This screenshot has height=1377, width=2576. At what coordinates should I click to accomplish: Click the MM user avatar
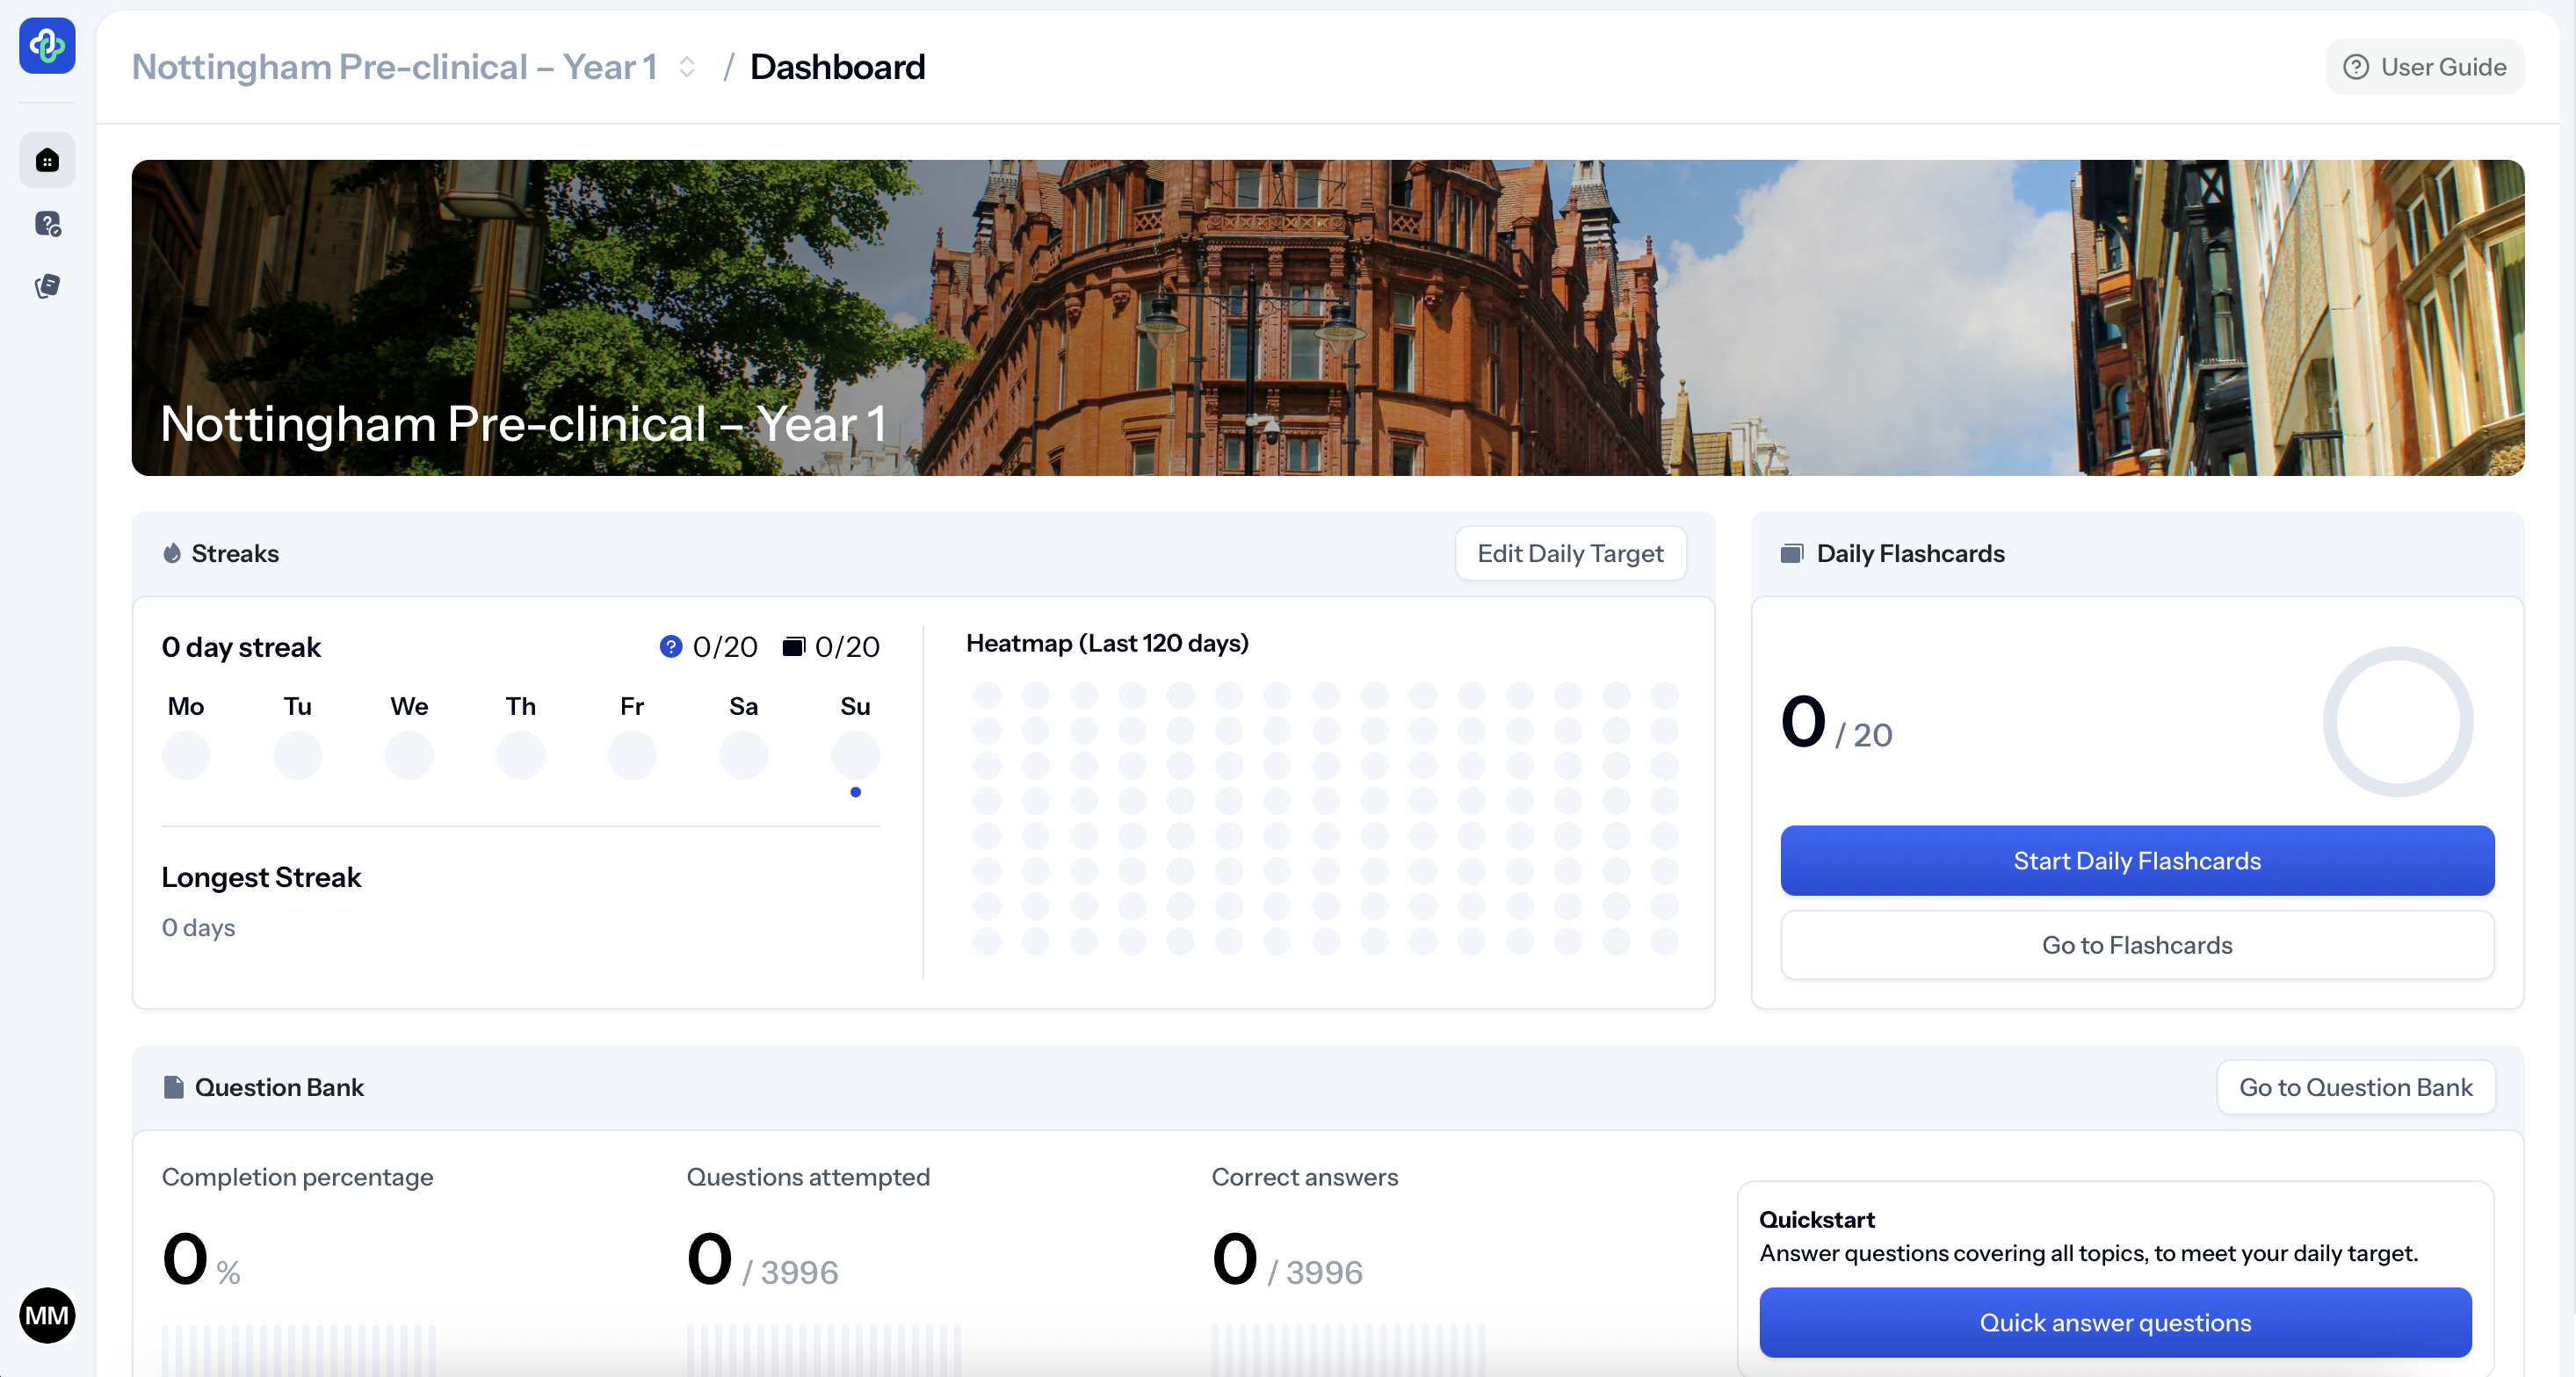(47, 1314)
